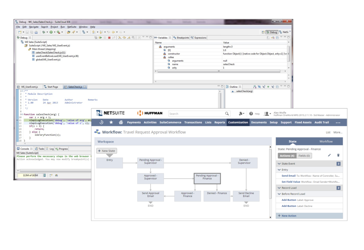
Task: Click the three-dots overflow menu in navbar
Action: 338,123
